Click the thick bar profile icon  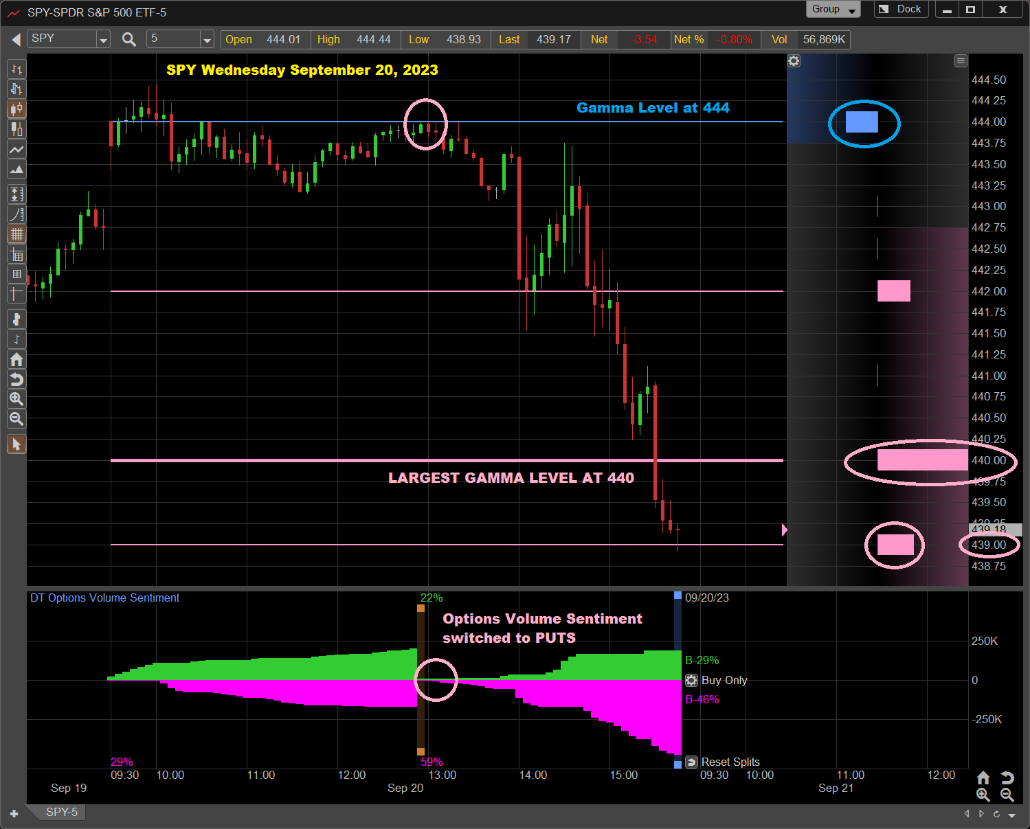click(x=16, y=319)
